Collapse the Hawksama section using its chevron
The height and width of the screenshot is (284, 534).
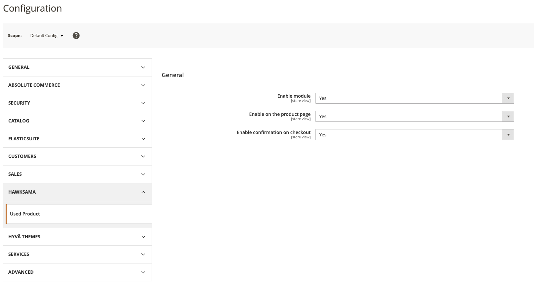[x=143, y=192]
